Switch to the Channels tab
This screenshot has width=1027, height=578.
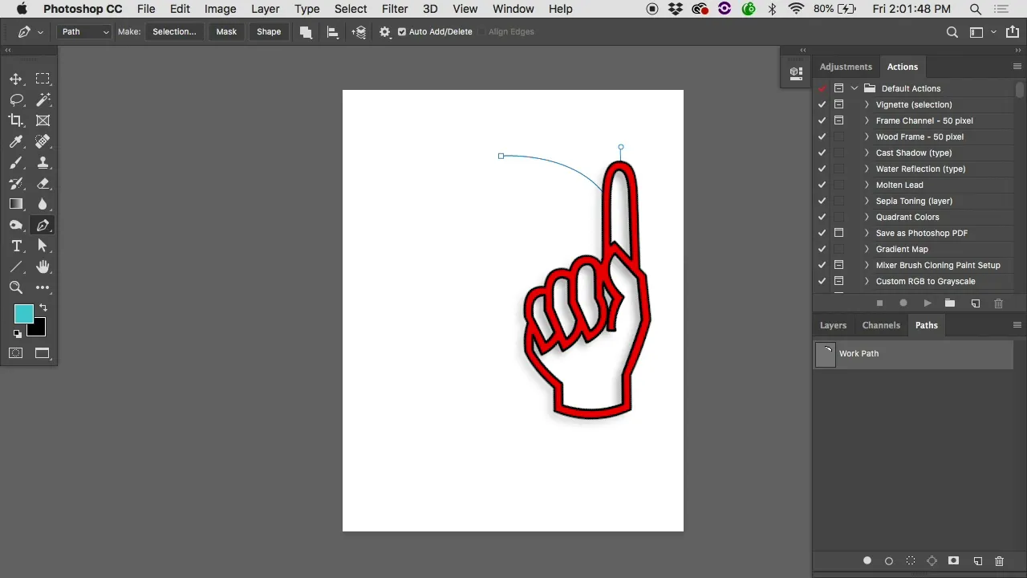881,325
